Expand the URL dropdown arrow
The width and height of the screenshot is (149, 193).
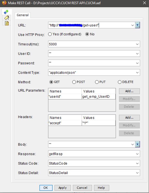coord(133,25)
